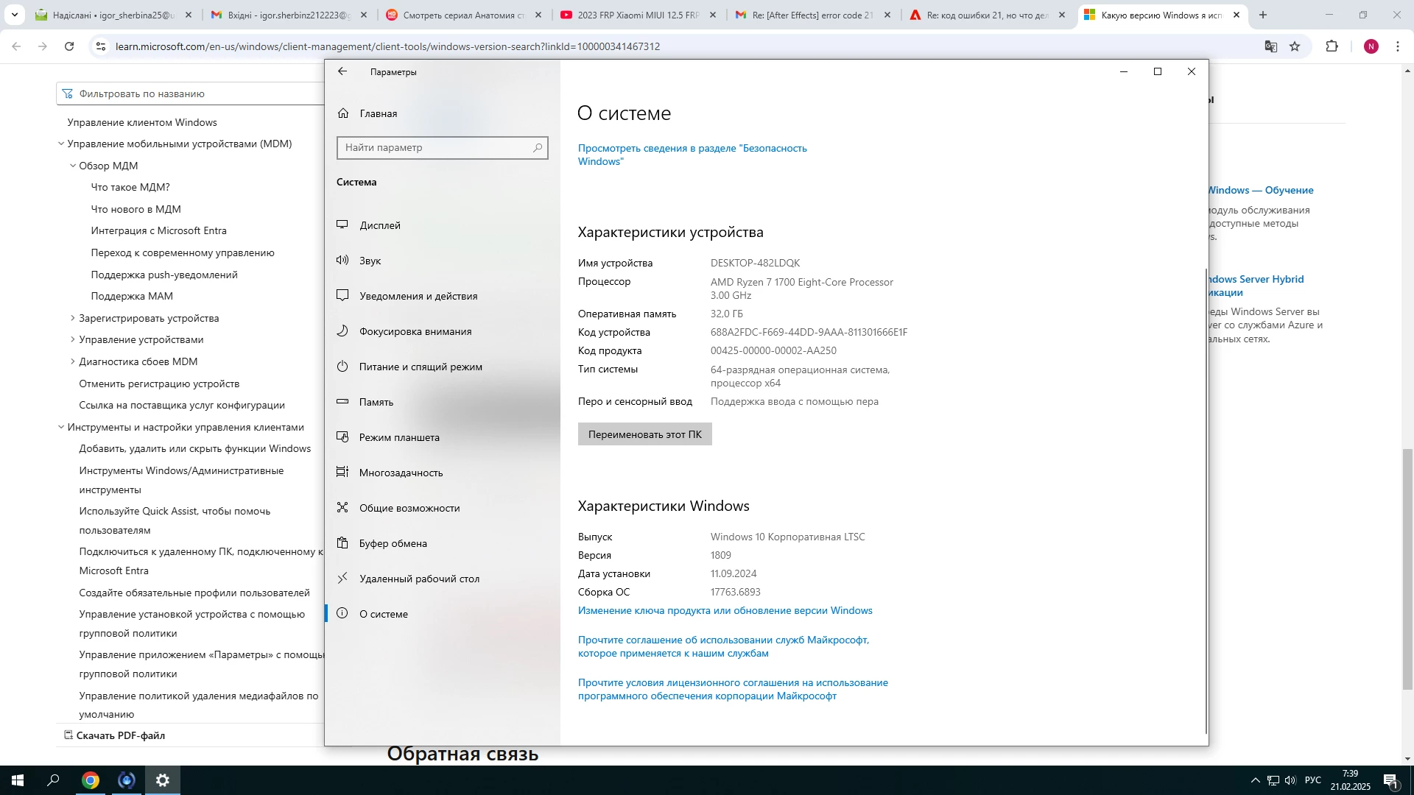Viewport: 1414px width, 795px height.
Task: Open Display settings in sidebar
Action: click(x=380, y=225)
